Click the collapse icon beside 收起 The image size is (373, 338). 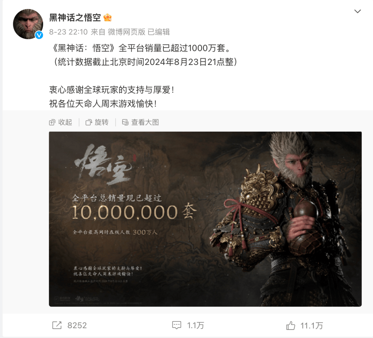tap(52, 123)
